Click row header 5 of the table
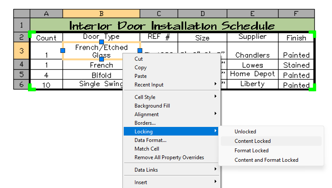Screen dimensions: 332x188 point(22,75)
